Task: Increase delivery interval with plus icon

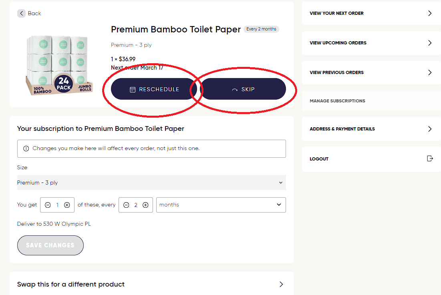Action: (x=145, y=205)
